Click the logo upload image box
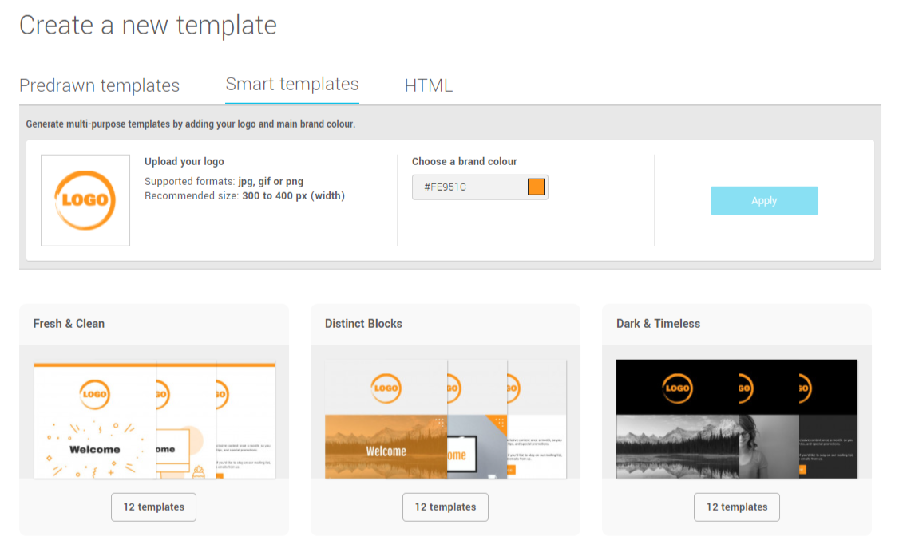 click(85, 200)
